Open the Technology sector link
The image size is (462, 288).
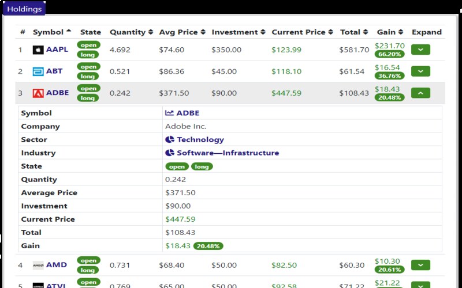coord(200,139)
